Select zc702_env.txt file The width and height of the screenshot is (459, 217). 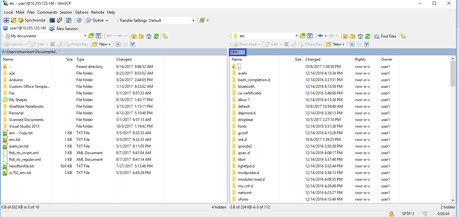[20, 173]
